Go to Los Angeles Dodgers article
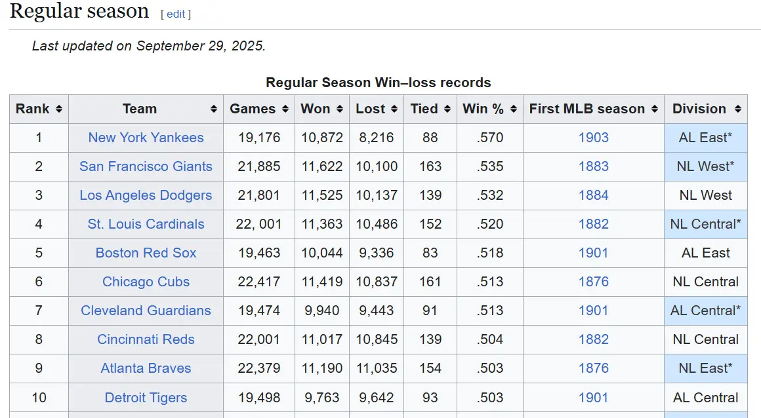The height and width of the screenshot is (418, 761). pos(146,195)
